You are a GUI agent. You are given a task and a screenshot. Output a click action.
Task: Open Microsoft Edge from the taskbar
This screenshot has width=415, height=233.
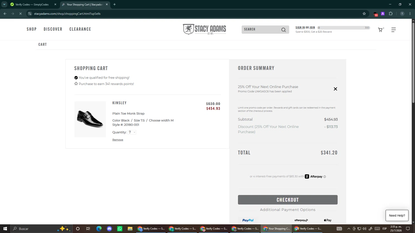pos(99,229)
